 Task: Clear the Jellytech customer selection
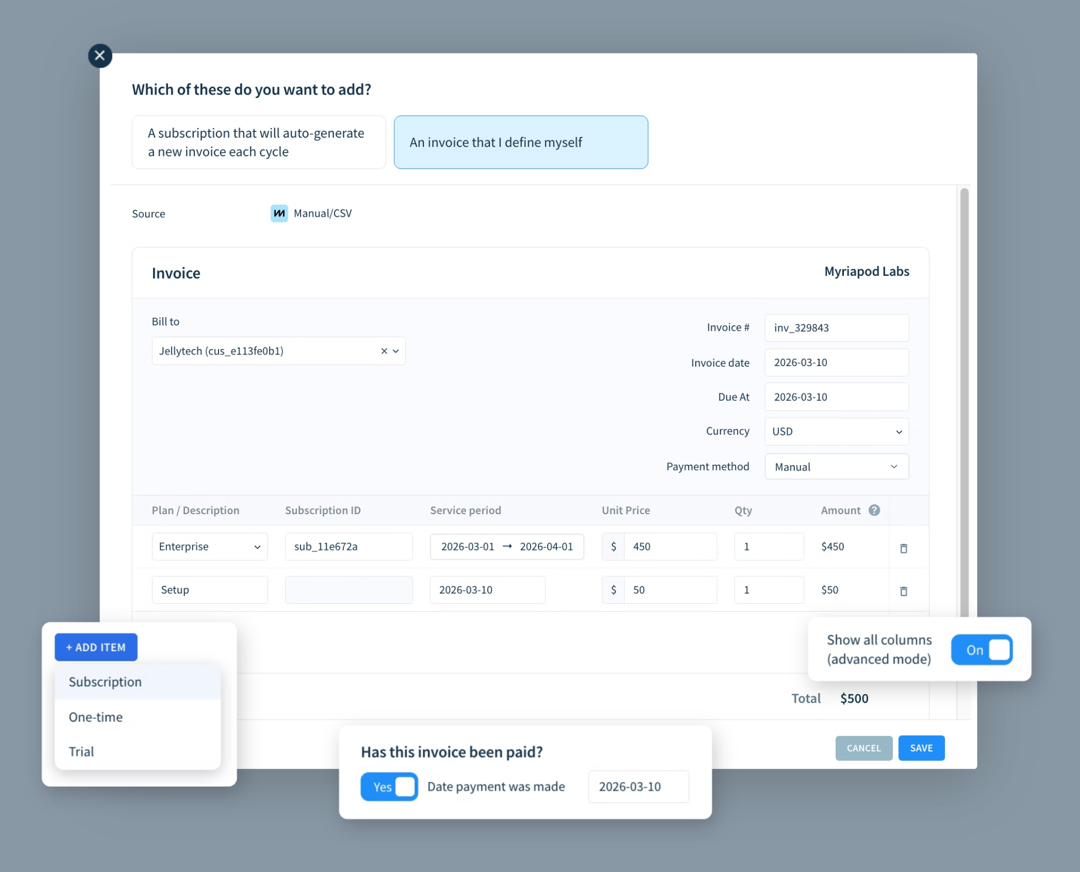coord(384,351)
